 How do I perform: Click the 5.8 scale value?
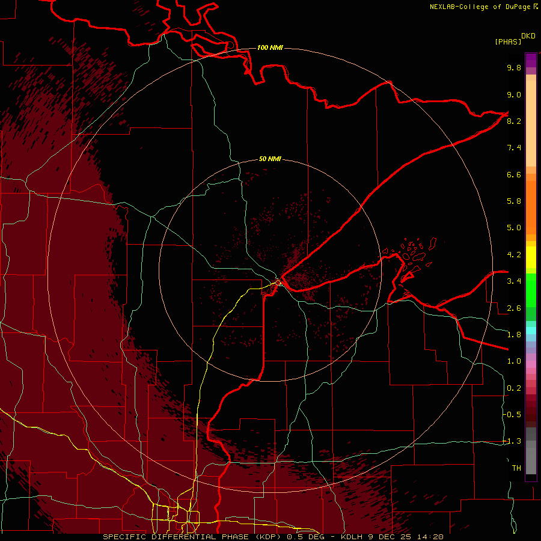click(x=514, y=201)
